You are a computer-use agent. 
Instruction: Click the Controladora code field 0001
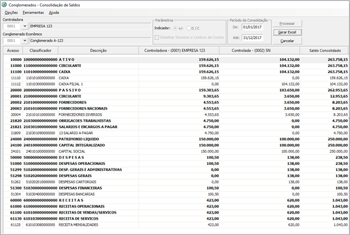coord(12,26)
